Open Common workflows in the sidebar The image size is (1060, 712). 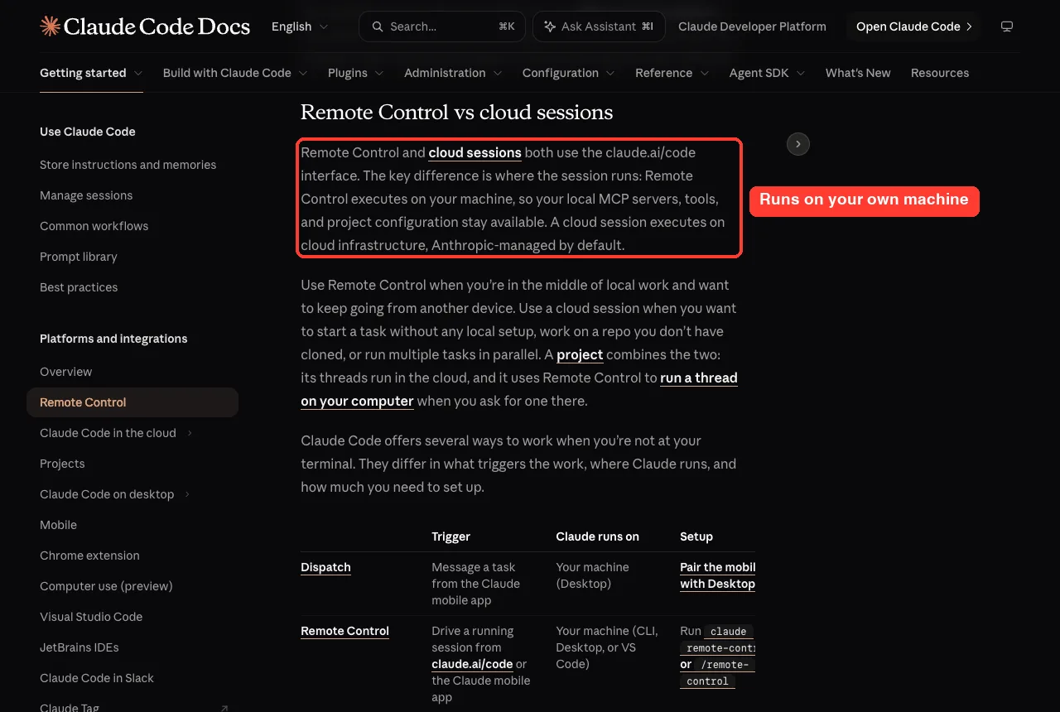(94, 226)
